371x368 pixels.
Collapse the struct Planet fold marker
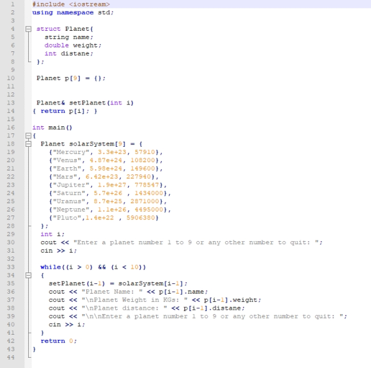(x=28, y=29)
